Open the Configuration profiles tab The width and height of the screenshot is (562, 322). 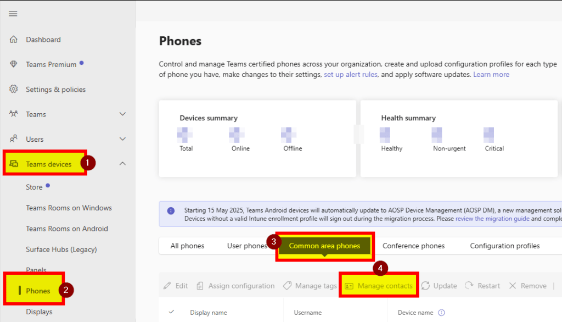click(504, 246)
